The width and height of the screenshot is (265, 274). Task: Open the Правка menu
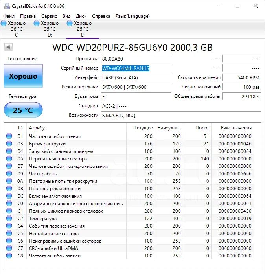[28, 16]
